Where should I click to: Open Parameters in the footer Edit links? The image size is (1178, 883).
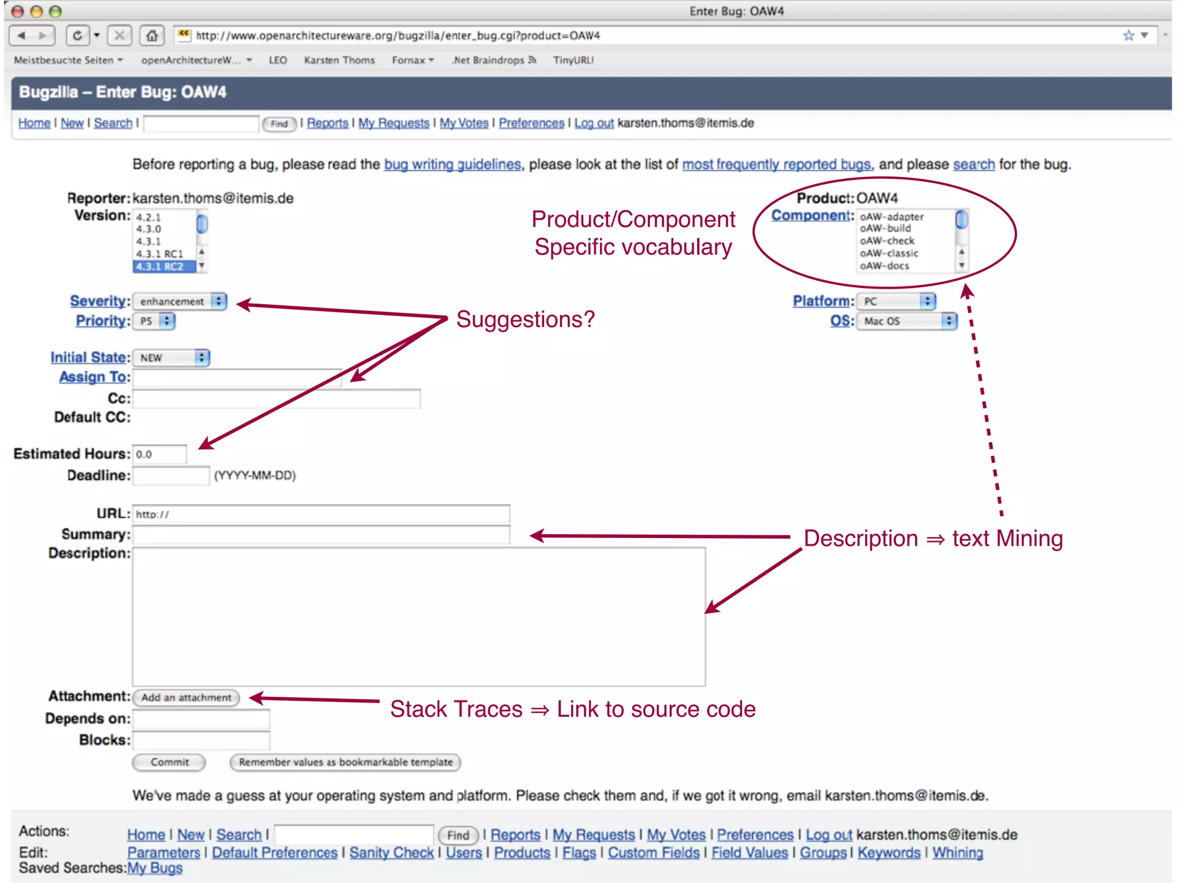(x=164, y=853)
